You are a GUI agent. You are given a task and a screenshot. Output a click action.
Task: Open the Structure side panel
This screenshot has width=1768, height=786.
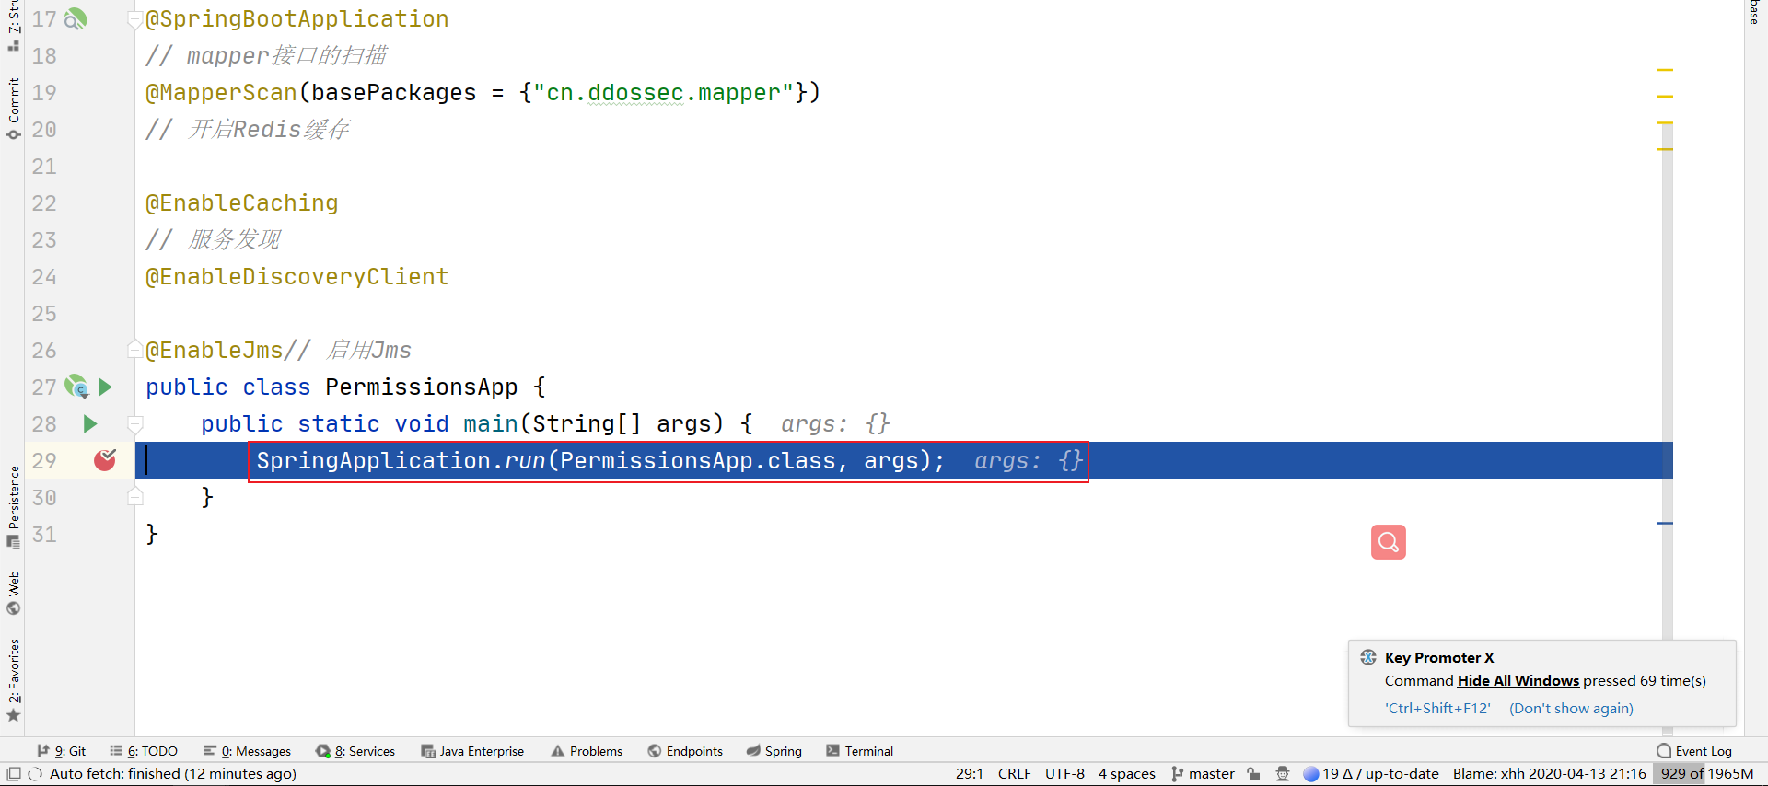pos(13,26)
